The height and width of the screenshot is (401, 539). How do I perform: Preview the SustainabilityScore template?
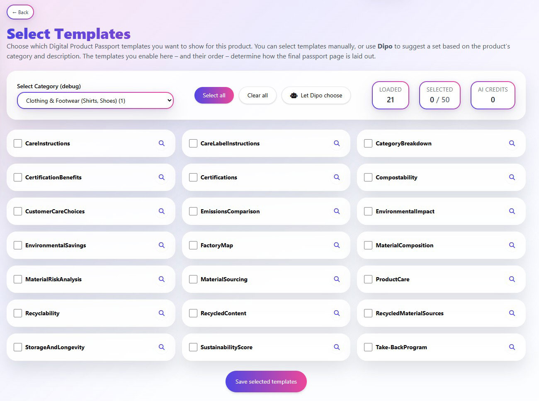tap(337, 347)
